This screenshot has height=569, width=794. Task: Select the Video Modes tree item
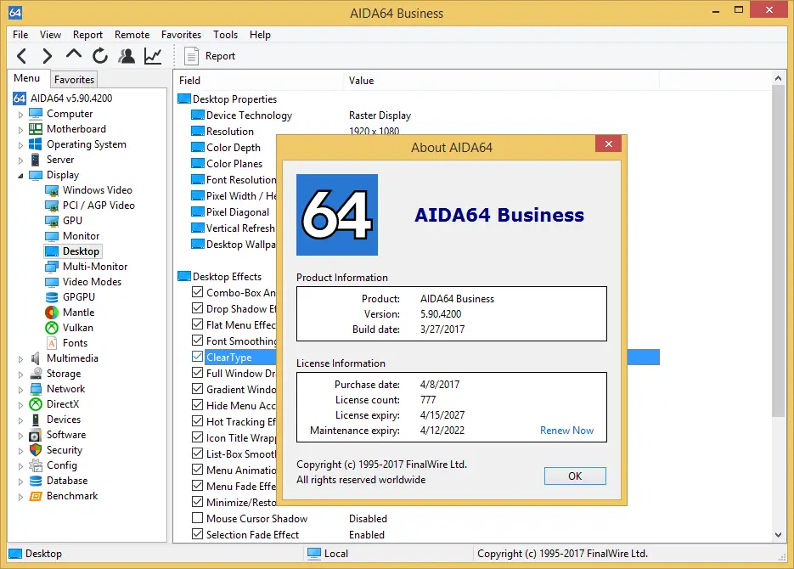(x=92, y=282)
